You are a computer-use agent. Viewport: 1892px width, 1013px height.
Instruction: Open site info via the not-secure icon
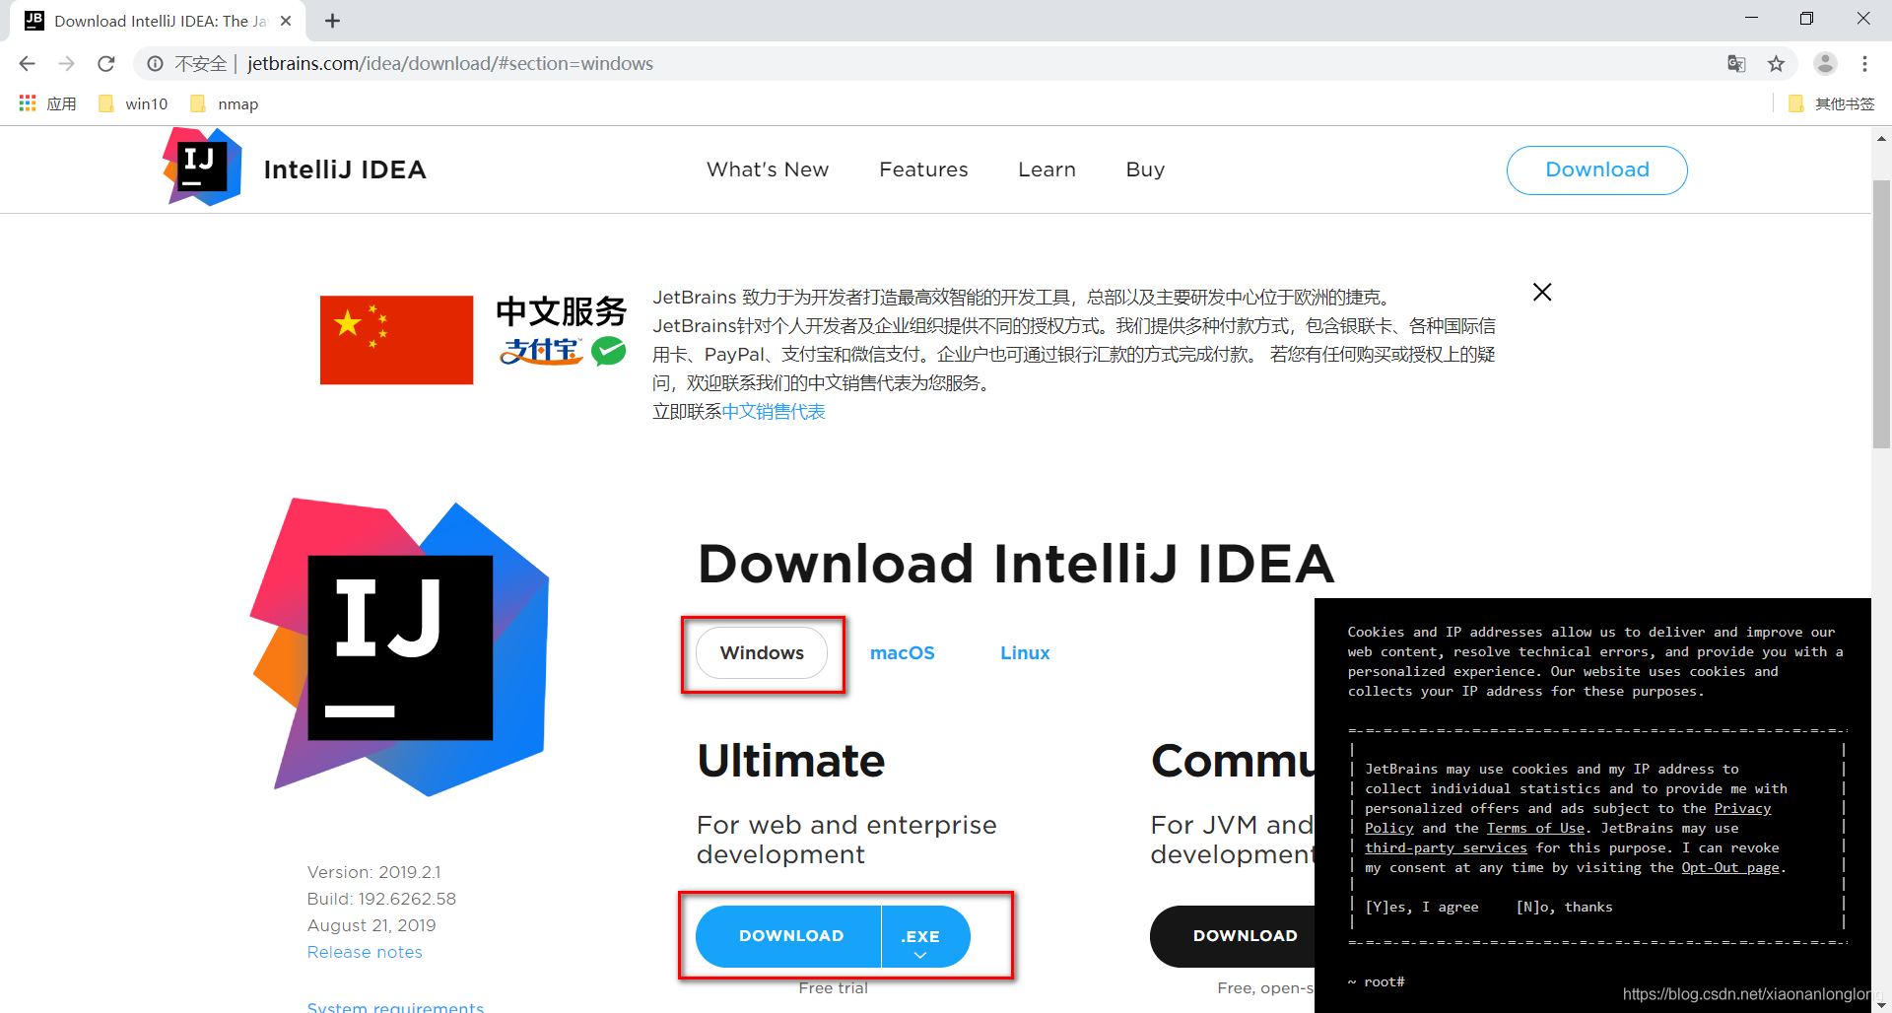pos(155,64)
